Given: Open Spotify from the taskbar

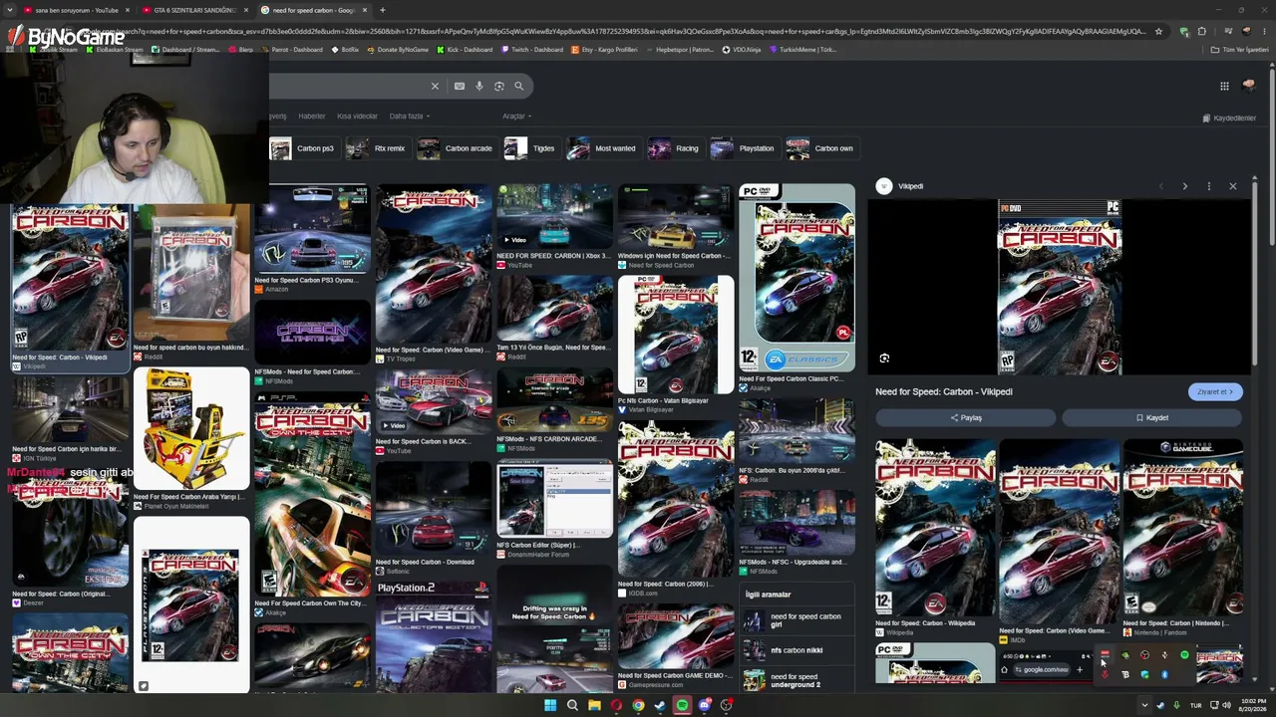Looking at the screenshot, I should pyautogui.click(x=682, y=705).
